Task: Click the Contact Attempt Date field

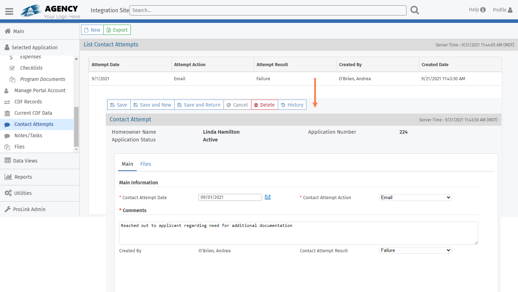Action: point(230,197)
